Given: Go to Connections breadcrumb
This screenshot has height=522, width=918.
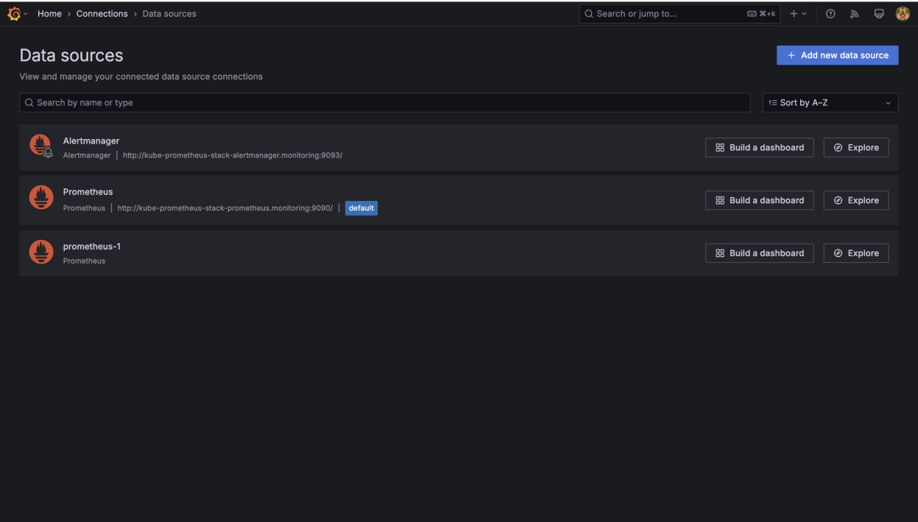Looking at the screenshot, I should [102, 14].
